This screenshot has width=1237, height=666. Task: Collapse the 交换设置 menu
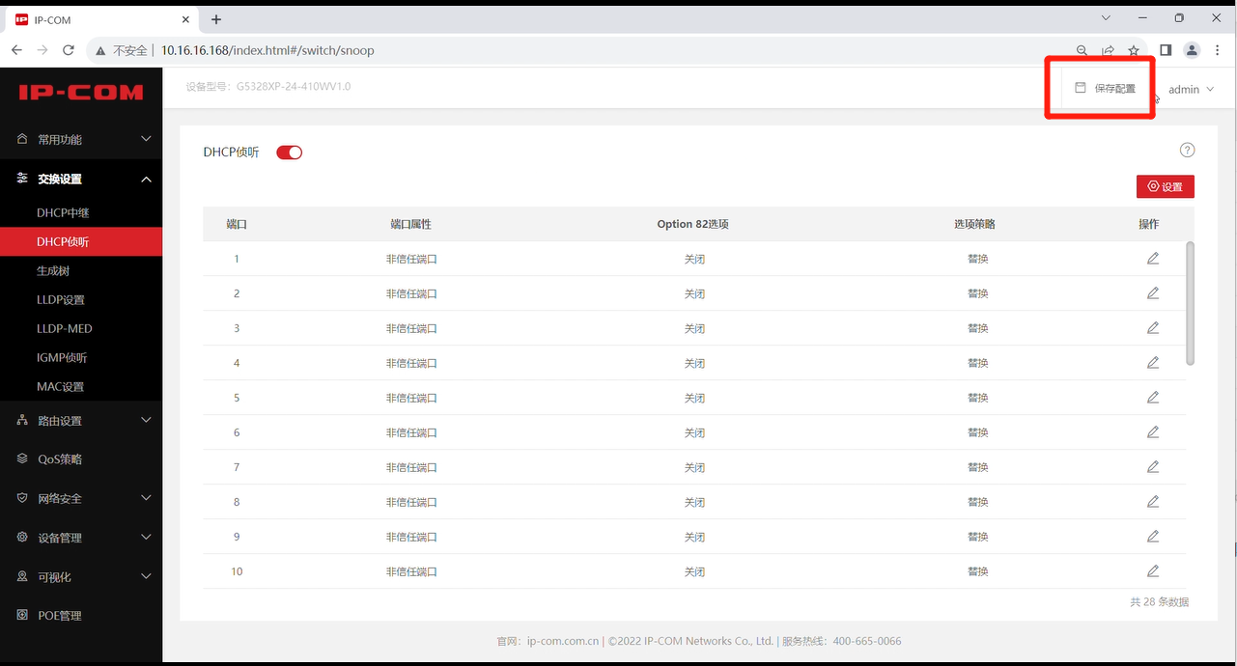pos(81,179)
